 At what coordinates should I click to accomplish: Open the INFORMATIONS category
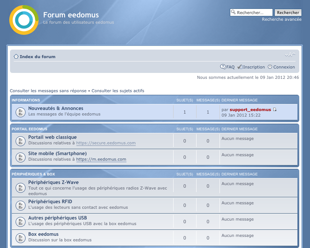[x=26, y=100]
